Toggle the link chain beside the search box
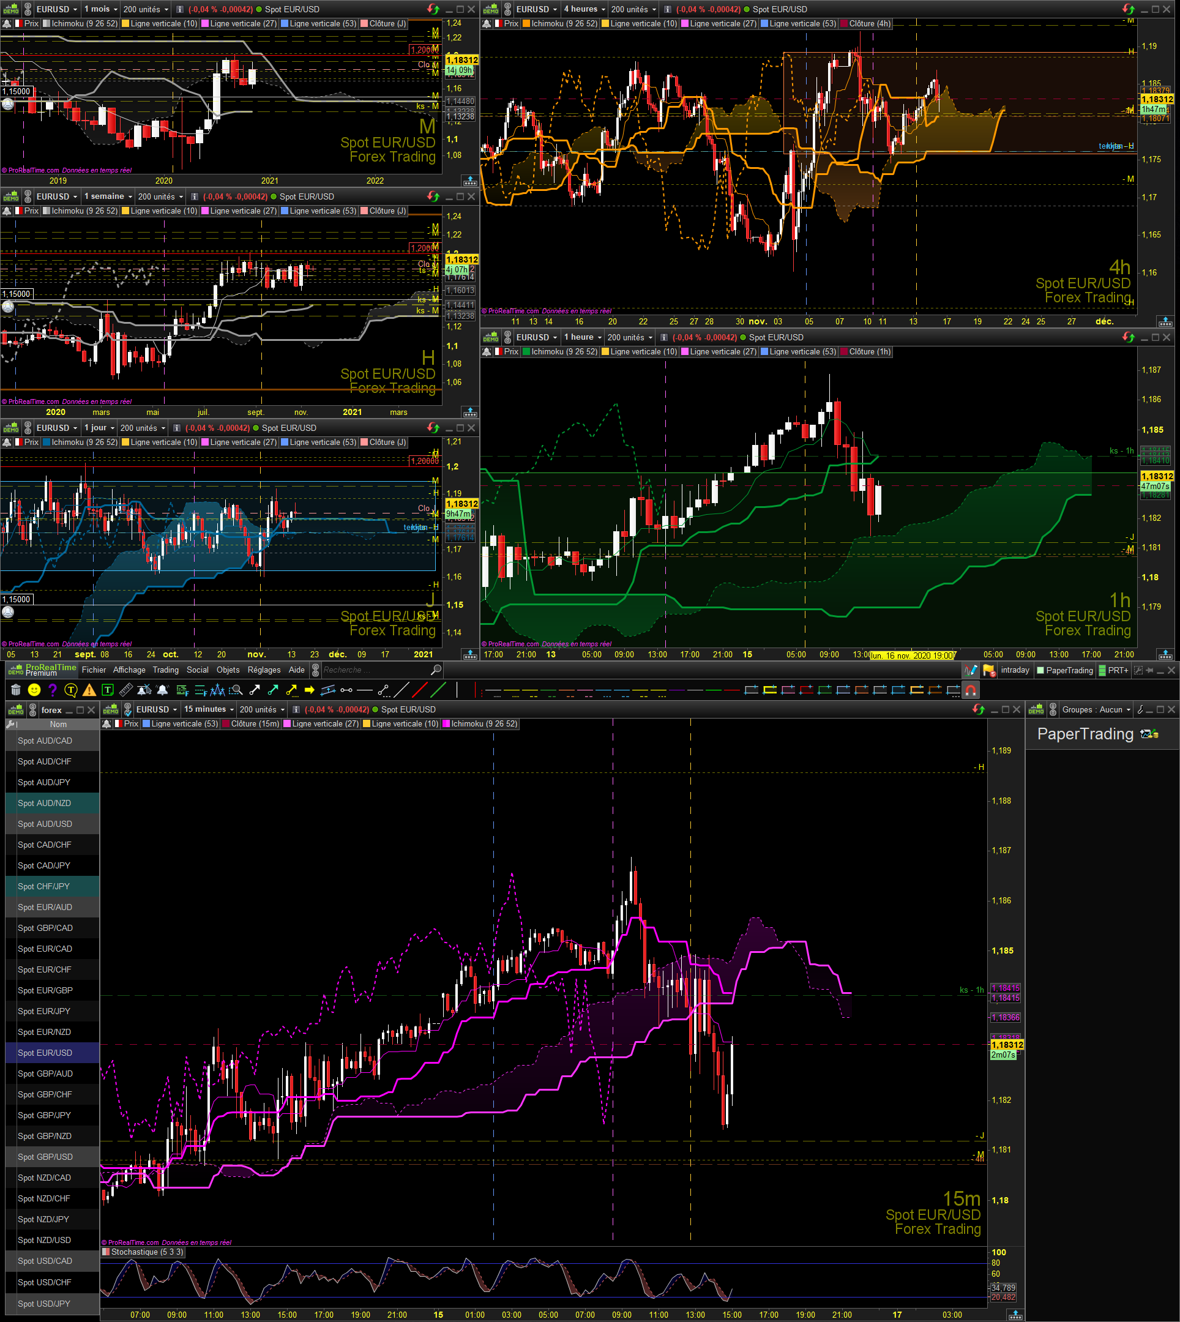 pos(316,670)
